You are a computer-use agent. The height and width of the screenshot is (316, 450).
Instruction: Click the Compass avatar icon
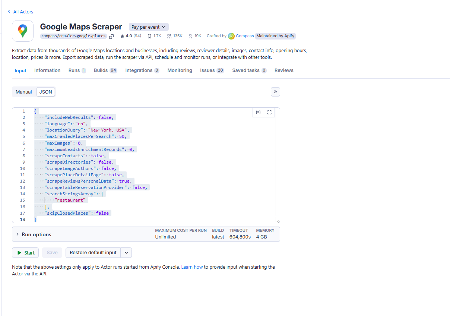click(x=231, y=36)
